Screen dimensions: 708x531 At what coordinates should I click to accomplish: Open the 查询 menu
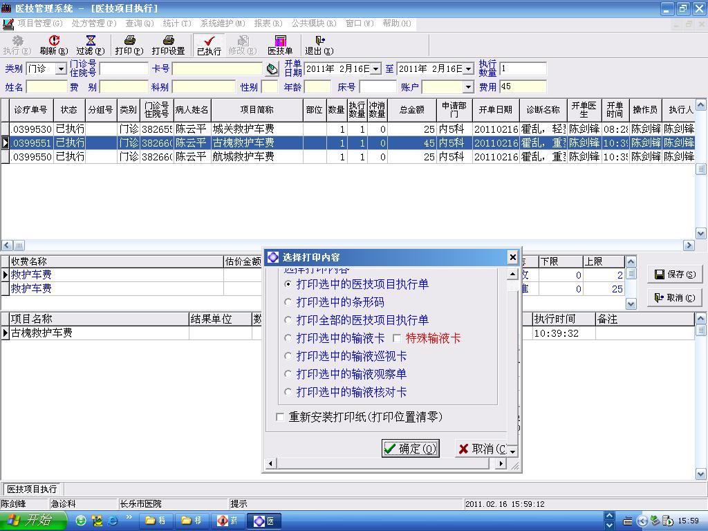coord(140,24)
